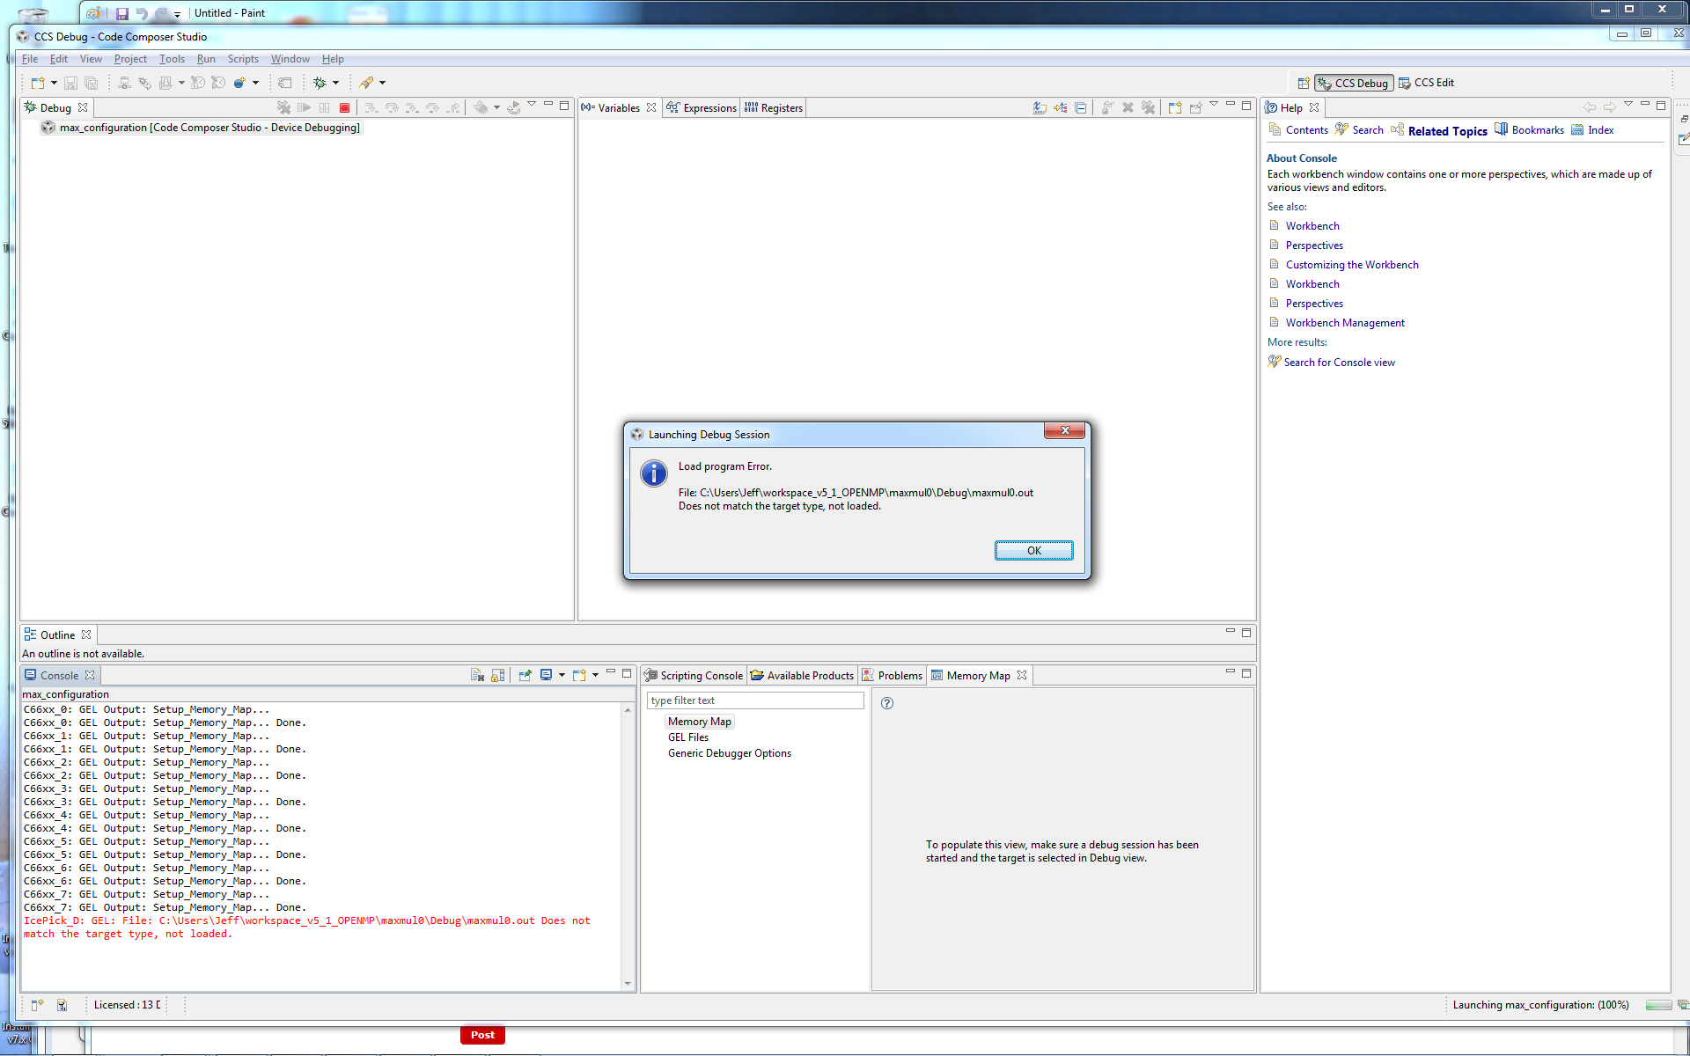1690x1056 pixels.
Task: Click the Console scrollbar down arrow
Action: click(628, 983)
